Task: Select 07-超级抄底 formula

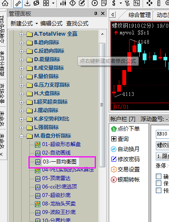Action: pos(56,195)
